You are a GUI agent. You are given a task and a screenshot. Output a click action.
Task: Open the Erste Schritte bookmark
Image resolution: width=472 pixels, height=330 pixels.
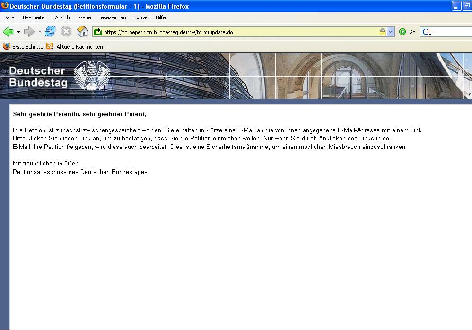tap(24, 47)
